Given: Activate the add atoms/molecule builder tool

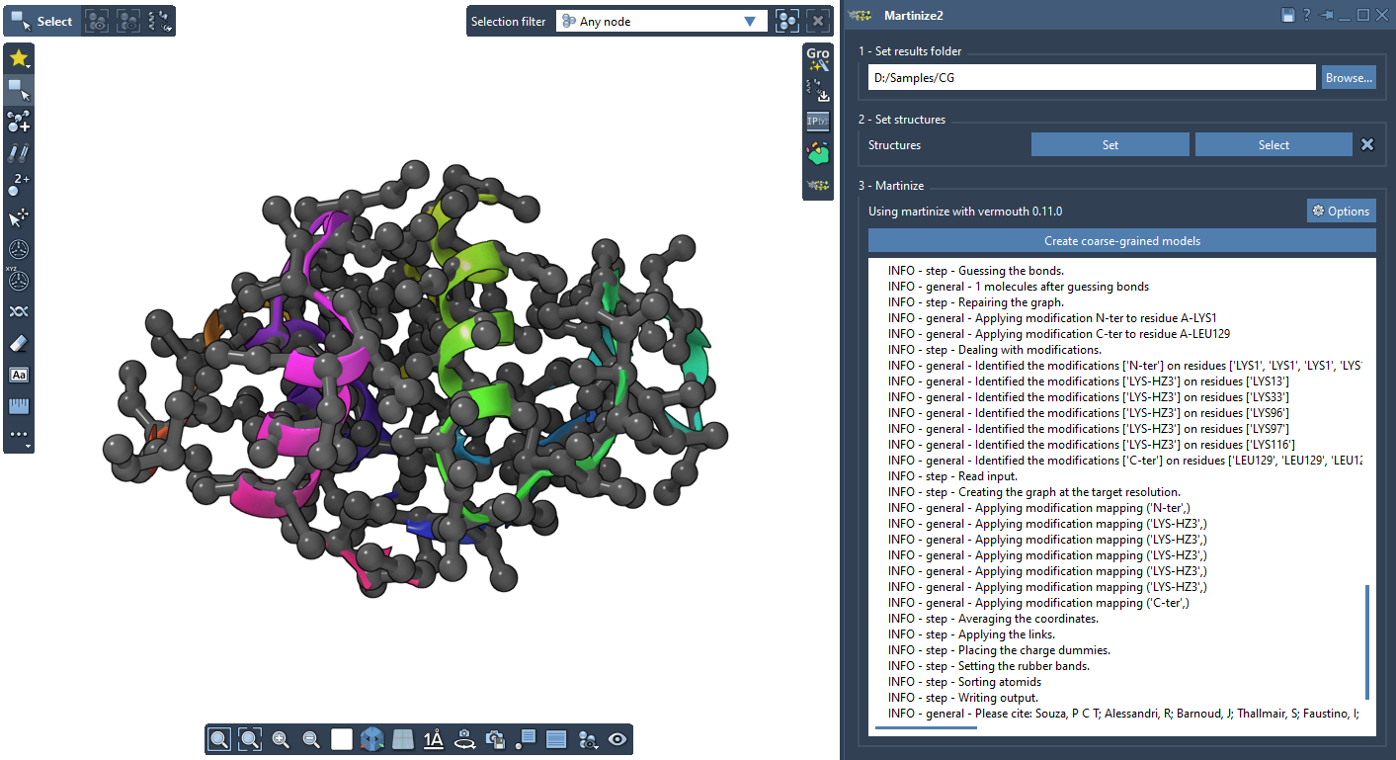Looking at the screenshot, I should click(x=19, y=122).
